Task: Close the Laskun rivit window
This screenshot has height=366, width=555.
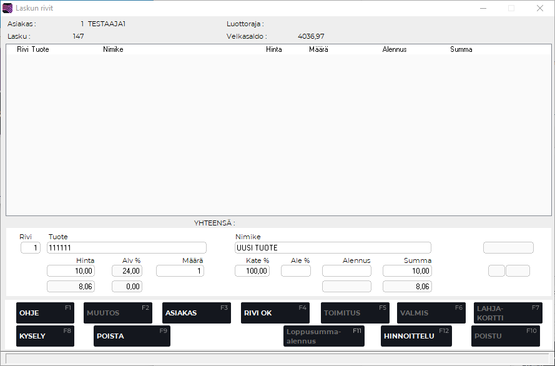Action: pos(540,8)
